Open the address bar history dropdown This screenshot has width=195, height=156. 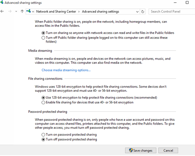tap(137, 12)
